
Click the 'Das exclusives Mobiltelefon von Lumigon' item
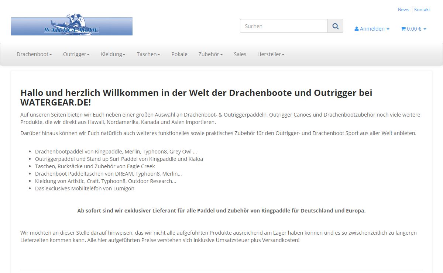point(85,189)
